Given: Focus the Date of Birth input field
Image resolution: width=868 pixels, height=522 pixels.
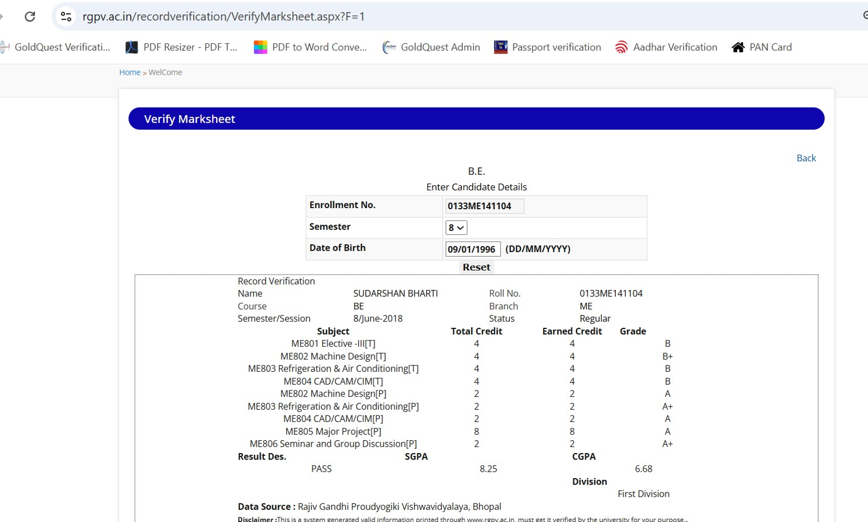Looking at the screenshot, I should pyautogui.click(x=472, y=249).
